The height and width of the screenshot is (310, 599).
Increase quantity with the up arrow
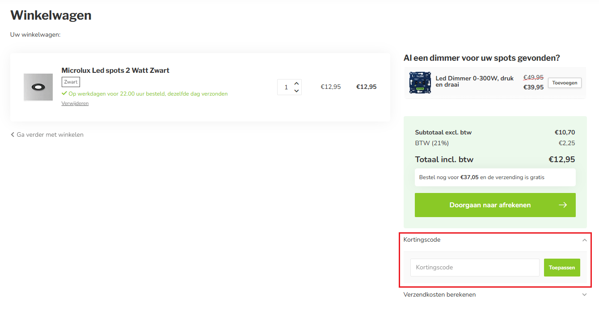pyautogui.click(x=296, y=84)
